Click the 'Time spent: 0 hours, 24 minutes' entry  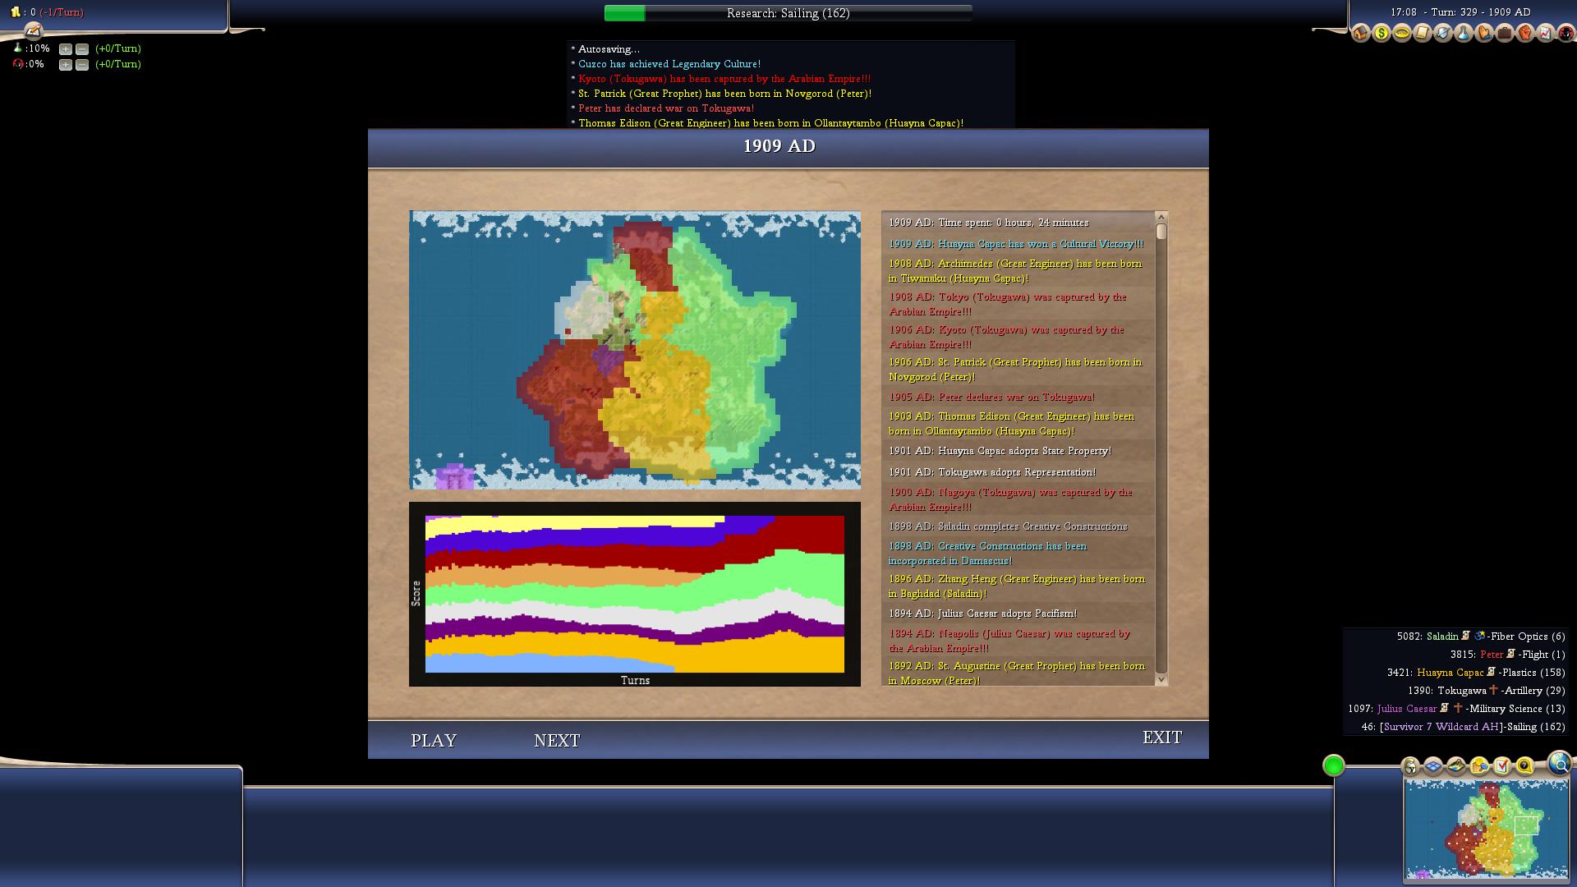pos(989,223)
